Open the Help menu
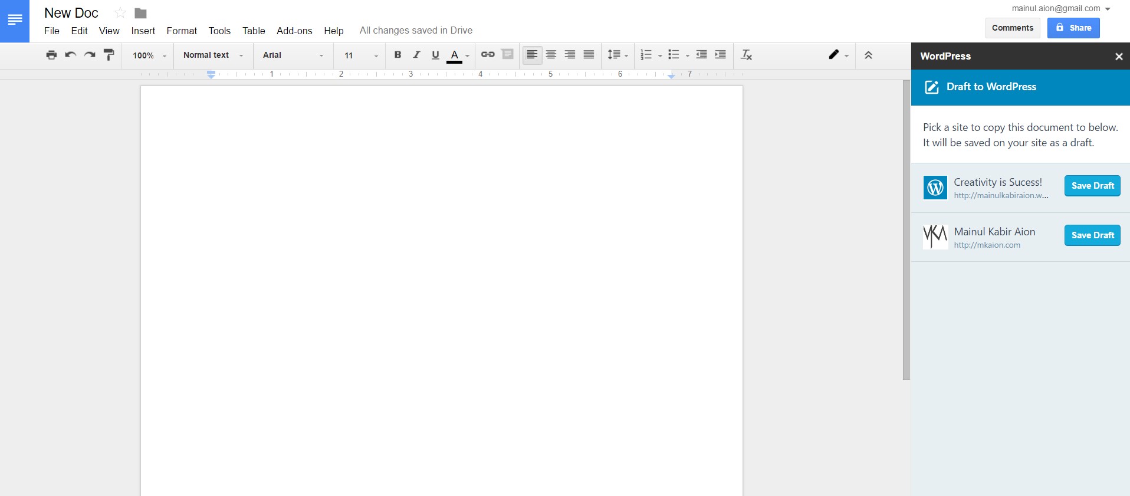The width and height of the screenshot is (1130, 496). point(334,31)
